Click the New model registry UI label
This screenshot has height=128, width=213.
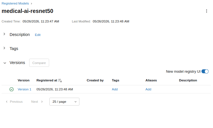click(183, 72)
